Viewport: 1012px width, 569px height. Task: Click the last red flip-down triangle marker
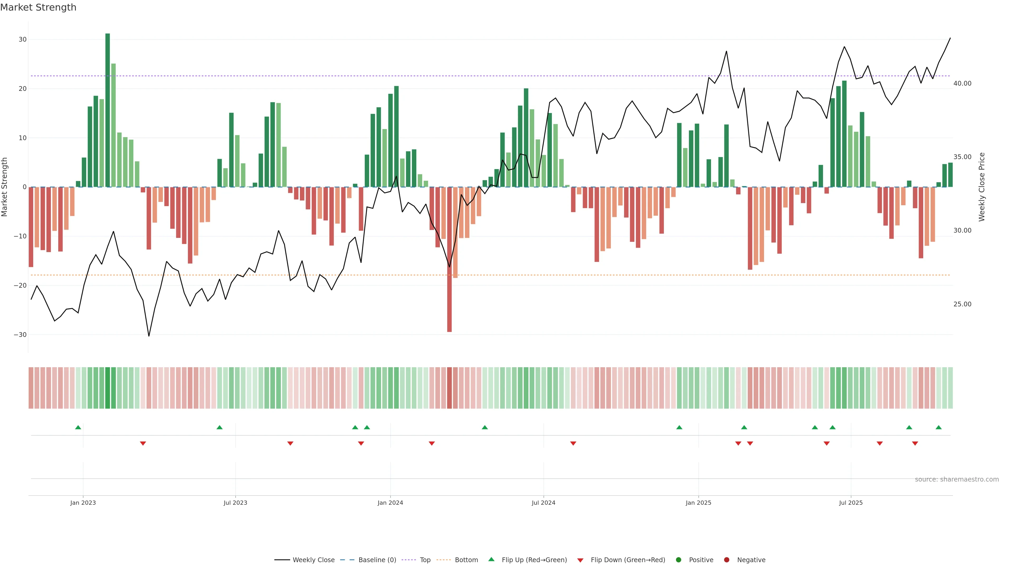click(915, 443)
